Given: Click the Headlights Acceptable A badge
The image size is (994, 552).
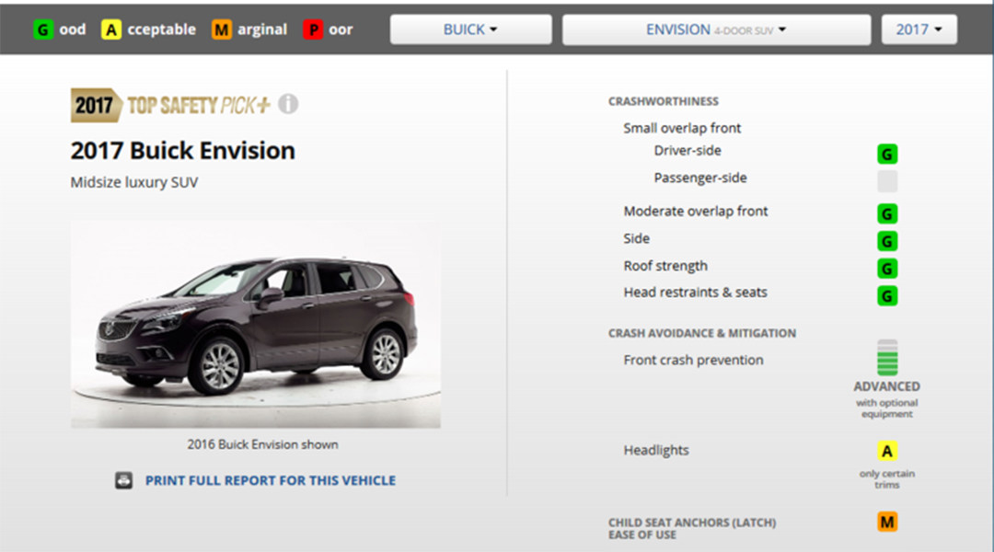Looking at the screenshot, I should (887, 451).
